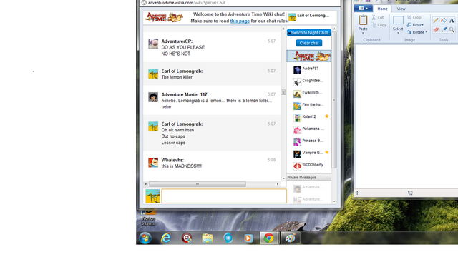Select the Fill with color bucket tool
Viewport: 458px width, 257px height.
pos(444,20)
